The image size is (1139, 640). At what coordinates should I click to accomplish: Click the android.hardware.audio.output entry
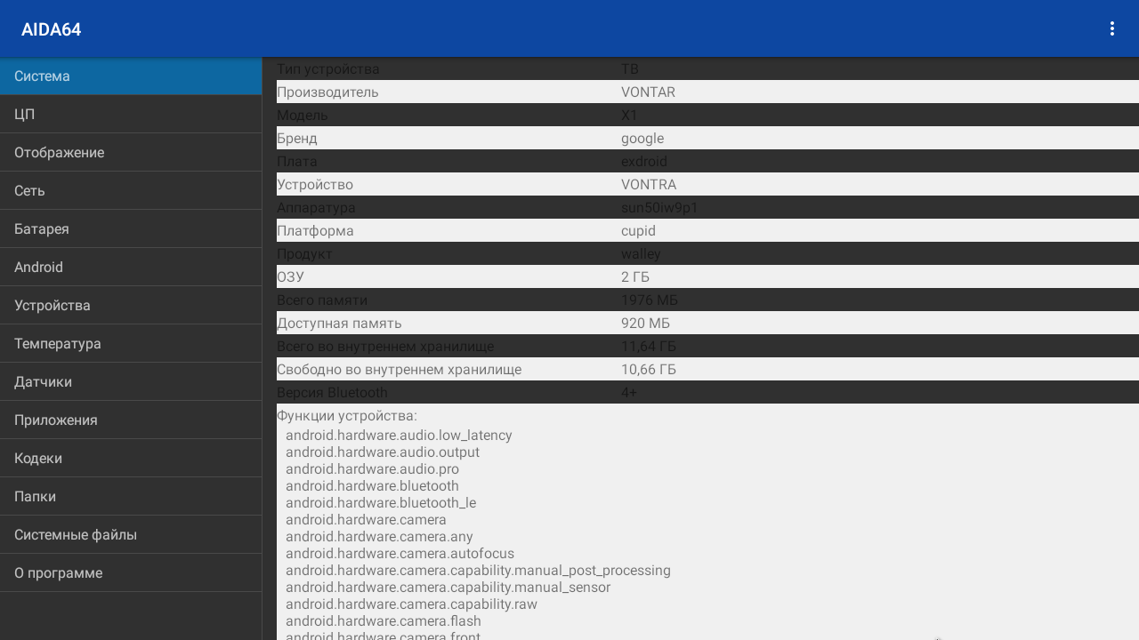point(383,452)
